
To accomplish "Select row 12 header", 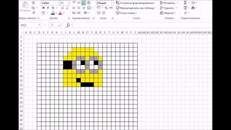I will (21, 85).
